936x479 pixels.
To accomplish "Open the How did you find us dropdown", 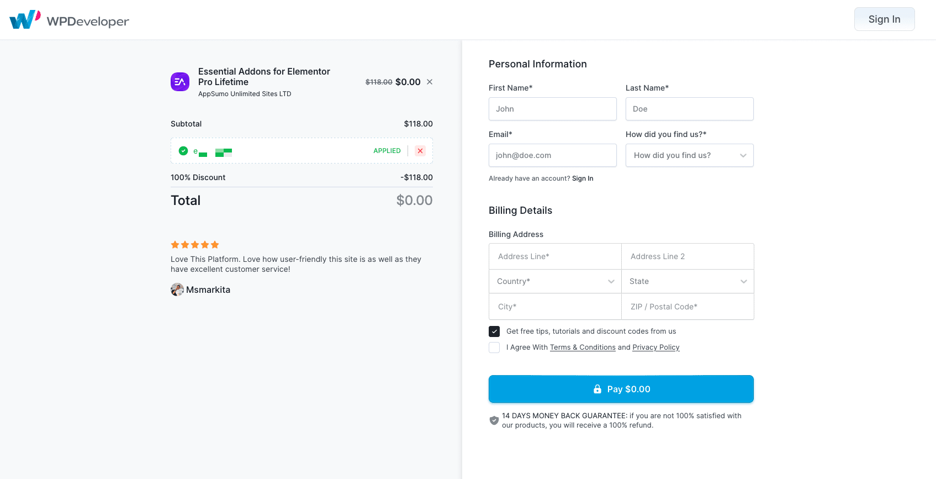I will click(690, 155).
